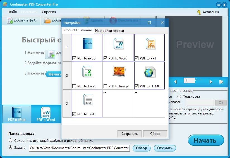Click the page range input field
This screenshot has width=230, height=158.
pos(200,103)
